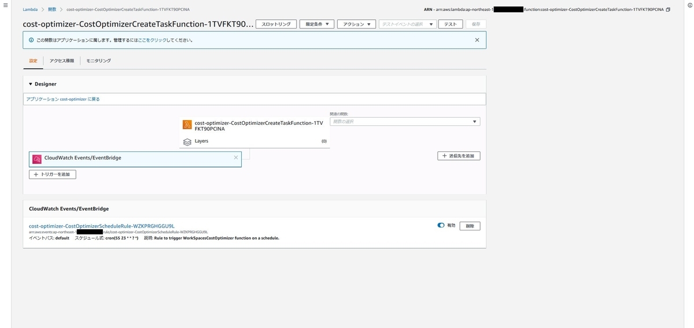694x328 pixels.
Task: Open the 限定条件 dropdown
Action: pos(317,24)
